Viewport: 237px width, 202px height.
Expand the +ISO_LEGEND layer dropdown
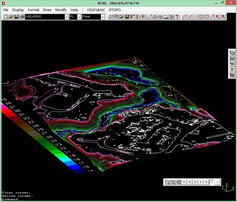click(x=66, y=17)
